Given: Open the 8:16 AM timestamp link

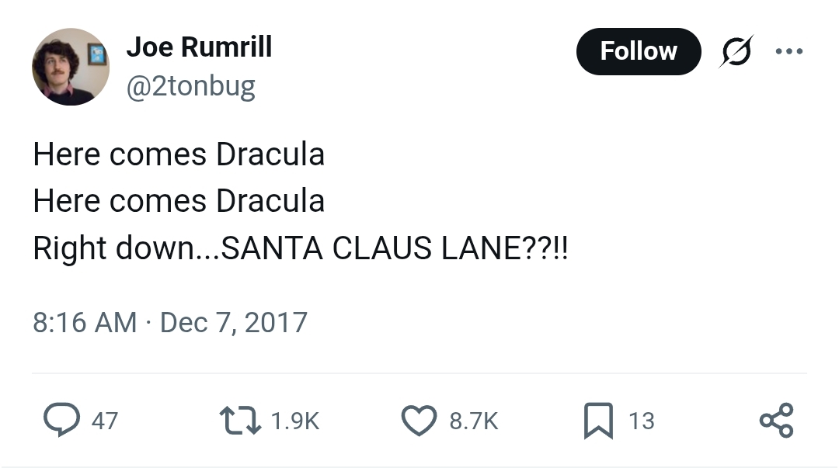Looking at the screenshot, I should [x=84, y=322].
